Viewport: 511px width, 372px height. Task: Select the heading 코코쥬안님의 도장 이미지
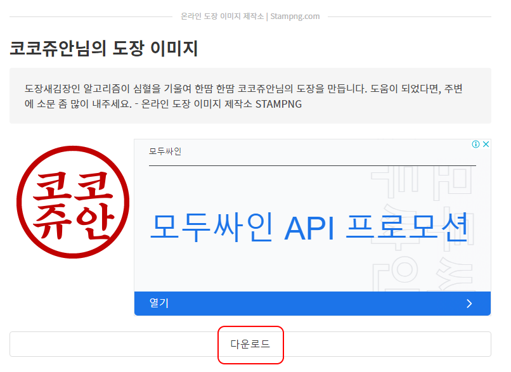103,49
